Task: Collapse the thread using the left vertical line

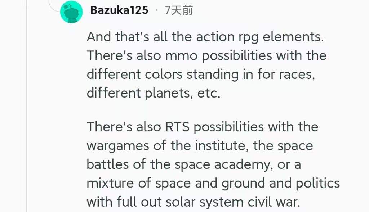Action: 26,106
